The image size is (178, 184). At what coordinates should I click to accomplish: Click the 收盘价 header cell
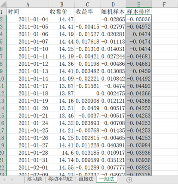coord(62,12)
